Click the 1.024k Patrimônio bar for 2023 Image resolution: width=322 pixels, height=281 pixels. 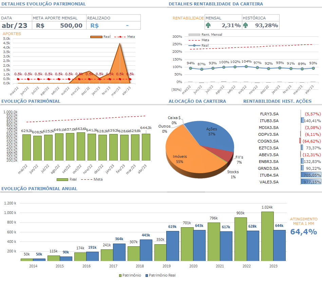(267, 236)
